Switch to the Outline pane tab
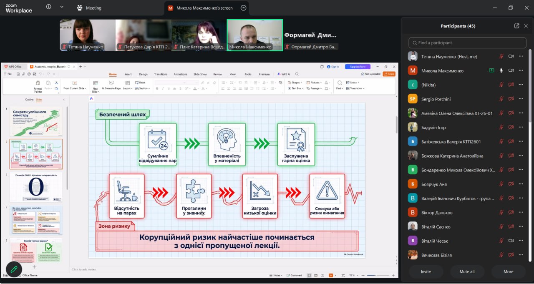The image size is (534, 284). click(x=29, y=100)
